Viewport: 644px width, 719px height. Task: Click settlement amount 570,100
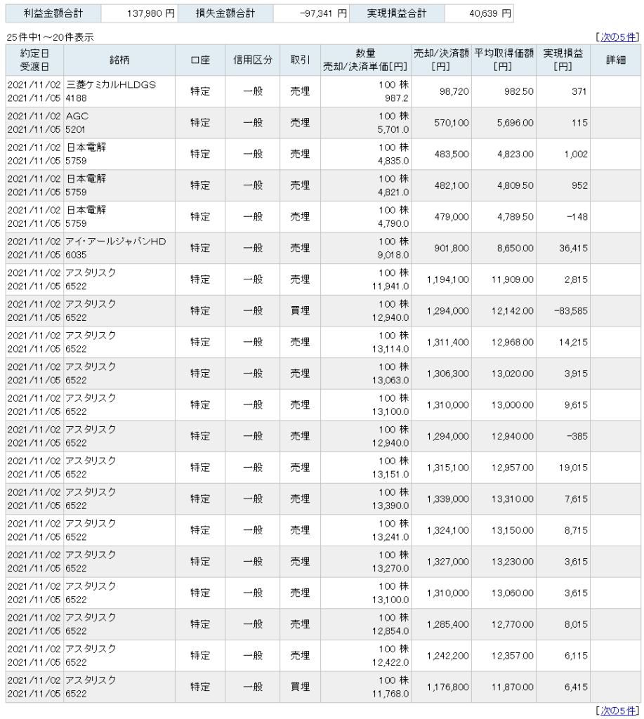[x=452, y=123]
